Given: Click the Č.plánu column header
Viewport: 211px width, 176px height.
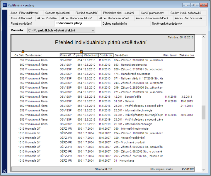Looking at the screenshot, I should point(78,55).
